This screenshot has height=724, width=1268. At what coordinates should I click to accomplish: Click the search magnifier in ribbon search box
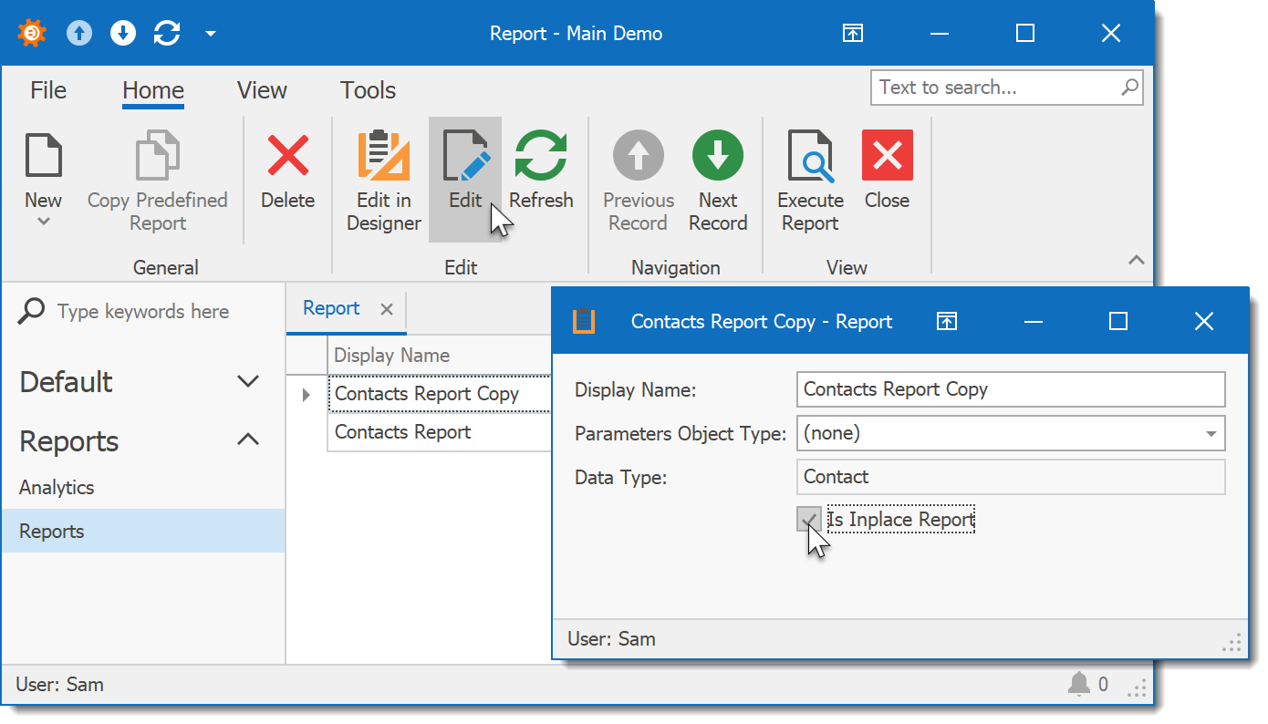[1129, 88]
